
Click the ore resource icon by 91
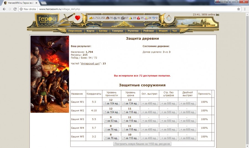115,18
